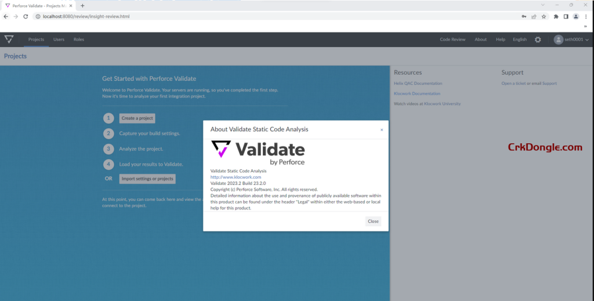Click the saved passwords key icon

[x=524, y=17]
